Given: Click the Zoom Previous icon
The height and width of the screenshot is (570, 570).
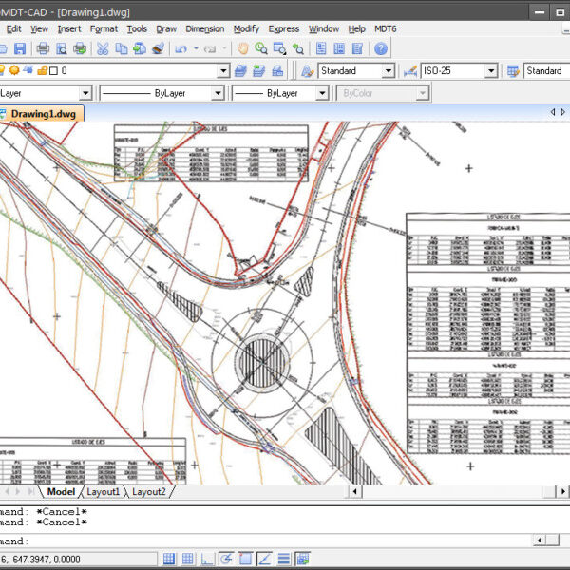Looking at the screenshot, I should coord(297,48).
